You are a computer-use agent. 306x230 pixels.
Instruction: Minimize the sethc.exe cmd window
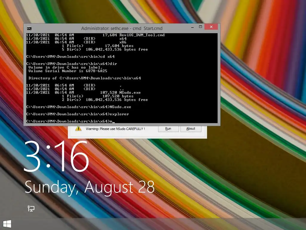point(192,27)
